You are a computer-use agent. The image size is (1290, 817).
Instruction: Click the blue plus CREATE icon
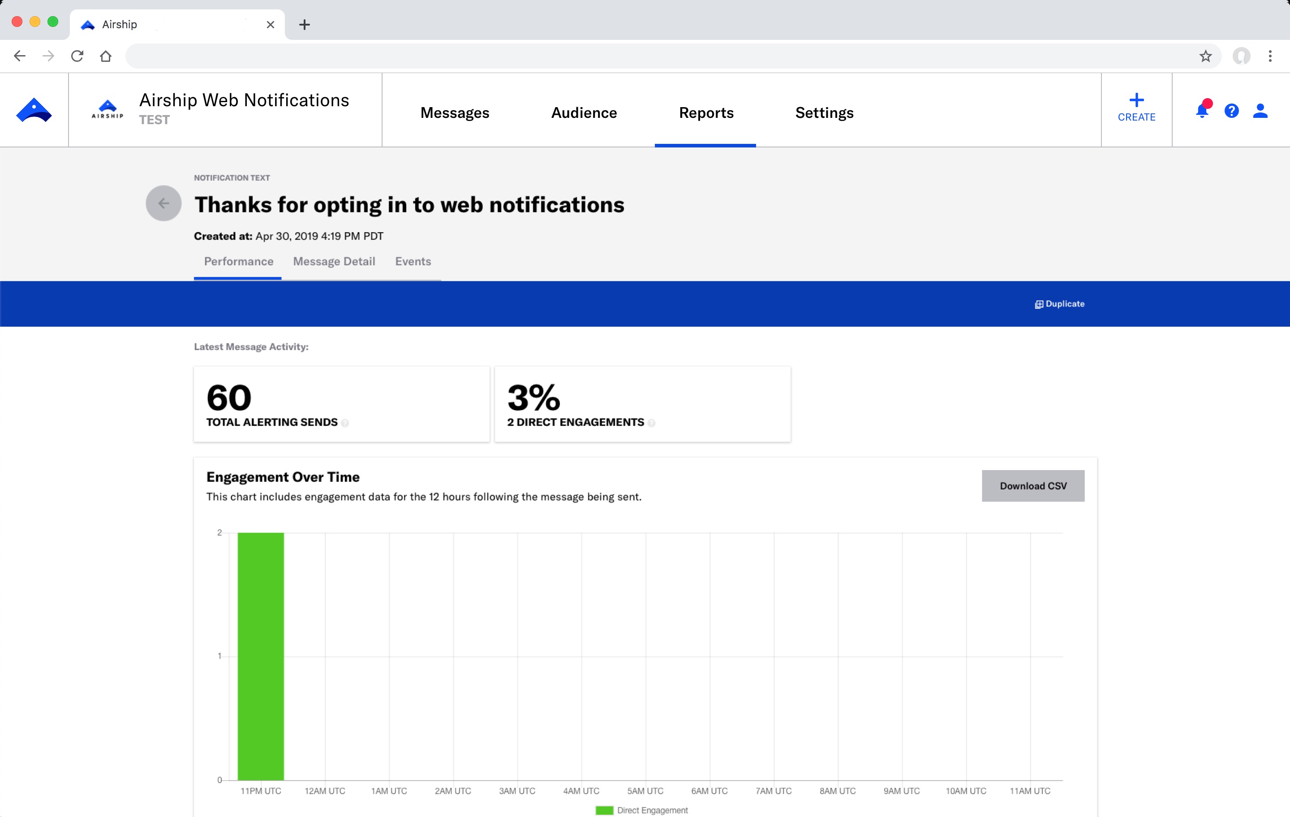pyautogui.click(x=1136, y=107)
